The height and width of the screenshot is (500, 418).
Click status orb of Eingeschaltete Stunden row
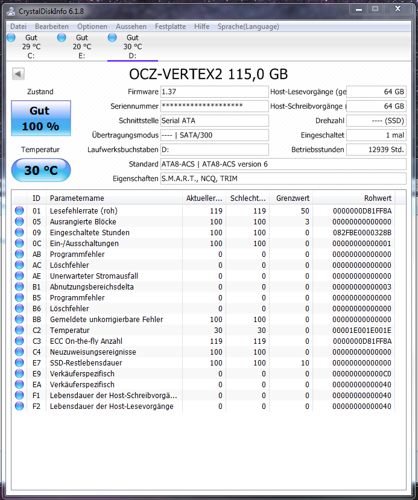pos(19,232)
